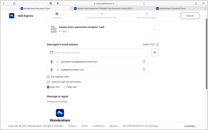This screenshot has height=130, width=208.
Task: Click the privacy shield icon in toolbar
Action: [x=58, y=4]
